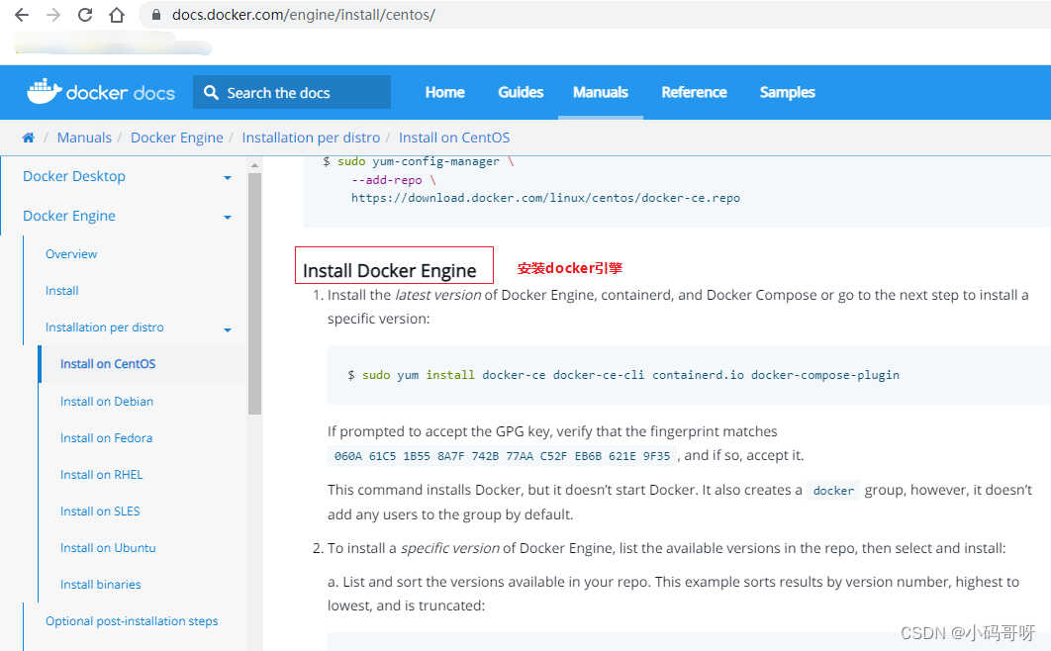The width and height of the screenshot is (1051, 651).
Task: Click the sidebar vertical scrollbar
Action: [254, 297]
